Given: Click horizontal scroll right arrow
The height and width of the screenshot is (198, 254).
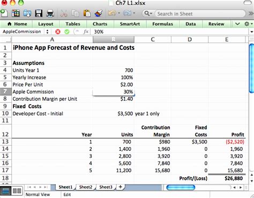Looking at the screenshot, I should pos(241,187).
